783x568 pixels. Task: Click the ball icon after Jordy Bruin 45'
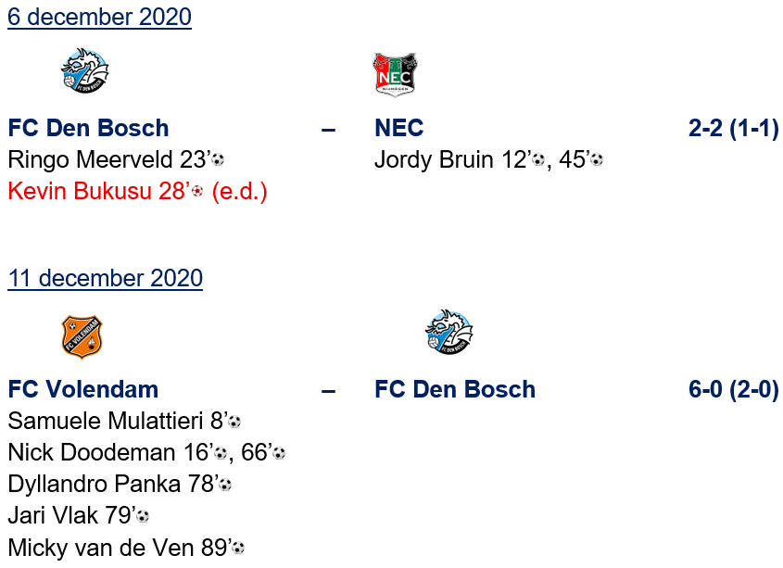596,160
